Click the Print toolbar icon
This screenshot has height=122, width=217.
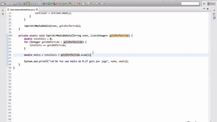(x=15, y=4)
